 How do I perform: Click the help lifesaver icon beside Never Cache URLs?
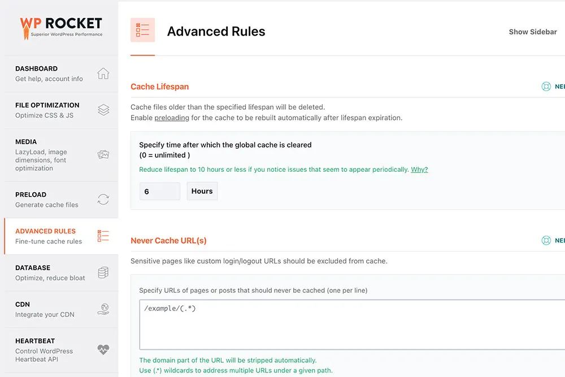coord(546,240)
